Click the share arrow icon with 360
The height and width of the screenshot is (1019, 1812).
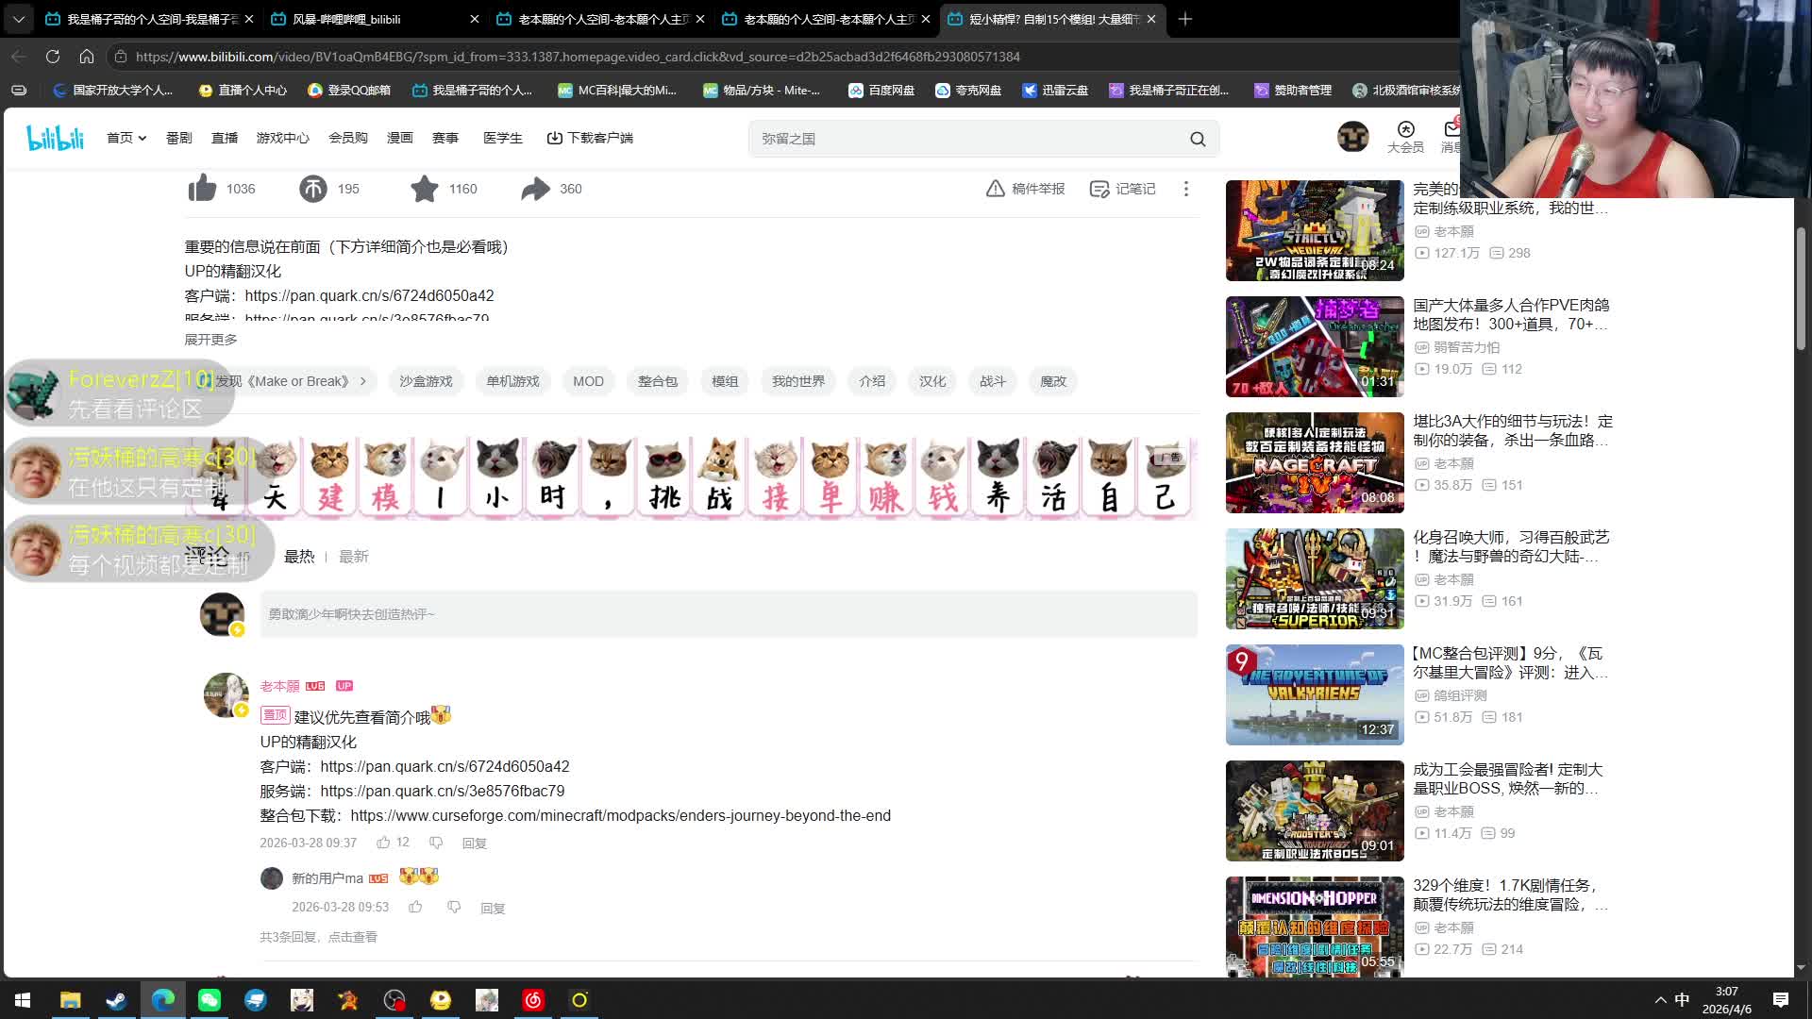point(535,189)
